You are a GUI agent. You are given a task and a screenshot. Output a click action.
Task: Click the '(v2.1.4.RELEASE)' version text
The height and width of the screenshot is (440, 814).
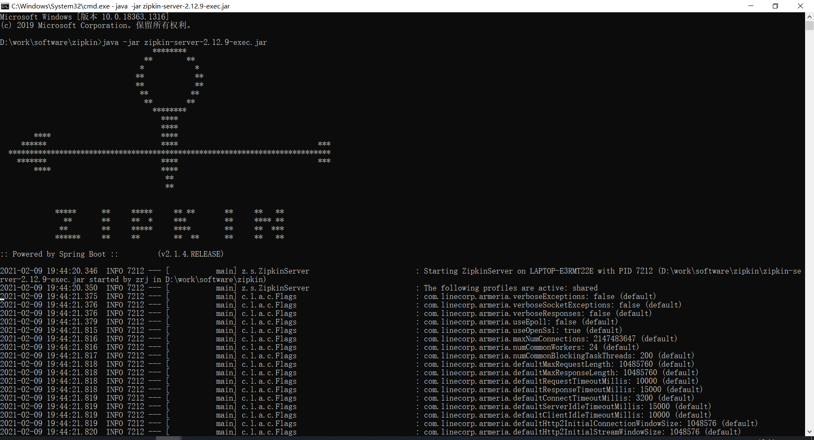191,254
